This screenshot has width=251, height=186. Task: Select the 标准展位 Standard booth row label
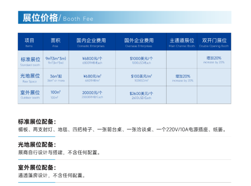pos(30,60)
